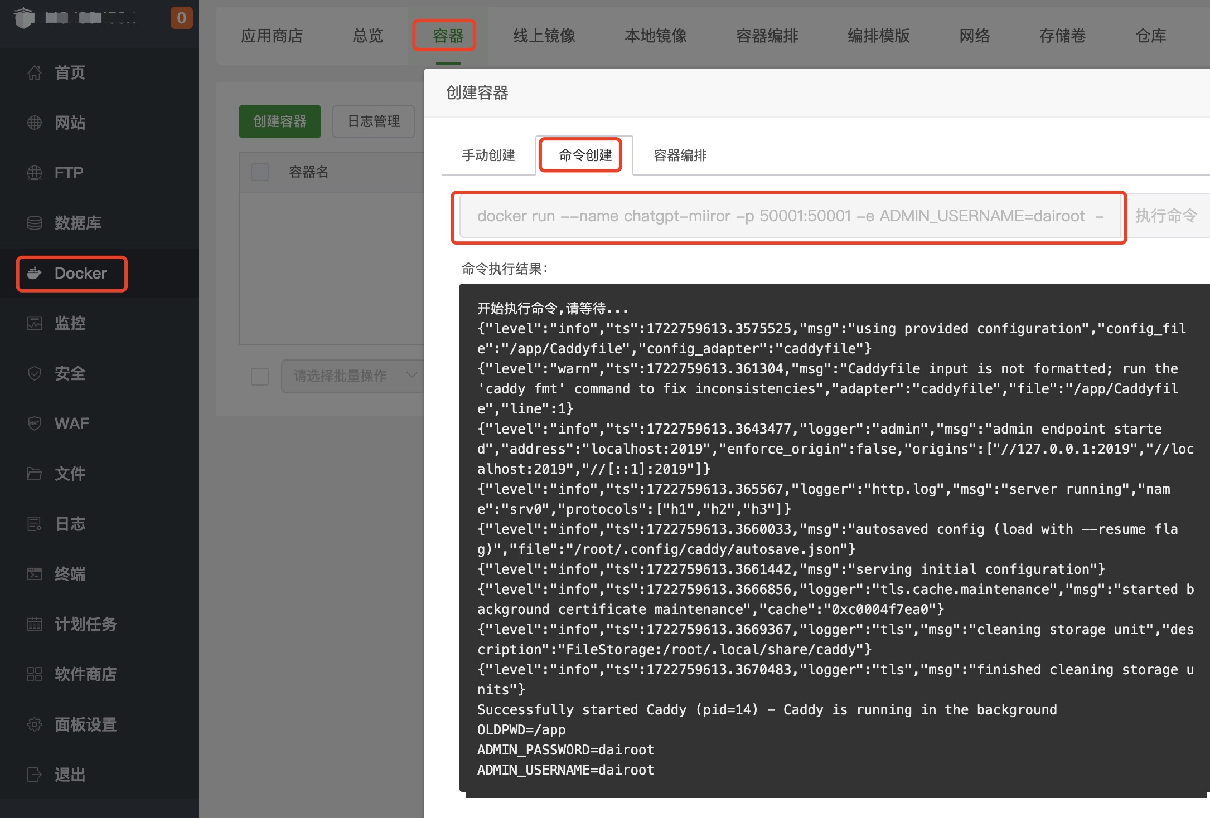Click the logout icon beside 退出

[35, 775]
